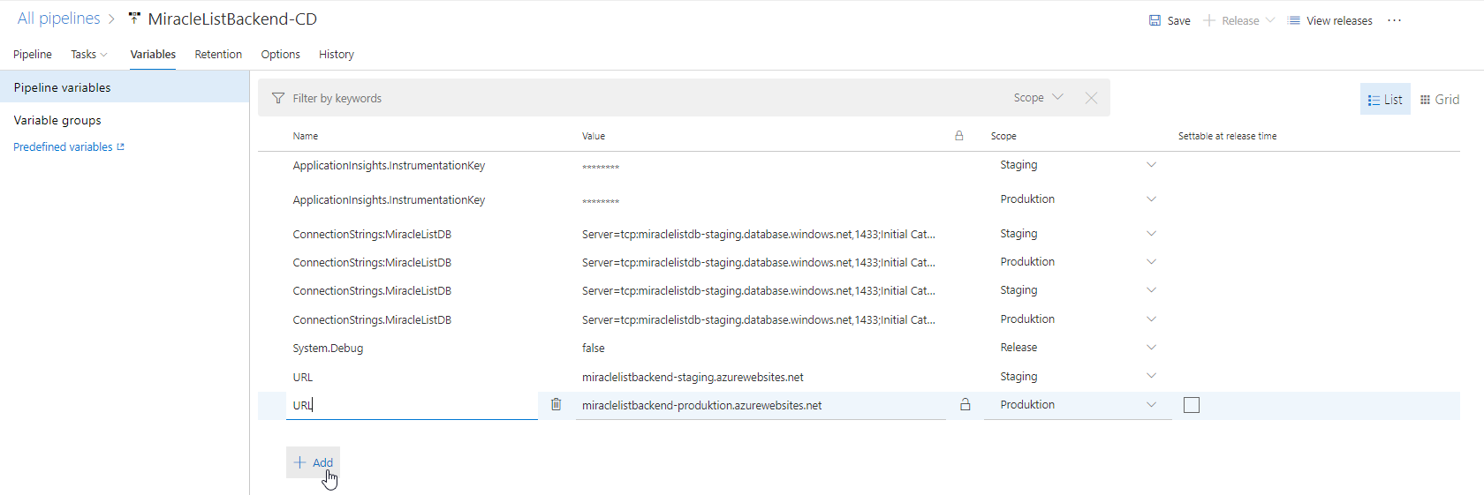Select Pipeline variables in the sidebar

click(125, 87)
